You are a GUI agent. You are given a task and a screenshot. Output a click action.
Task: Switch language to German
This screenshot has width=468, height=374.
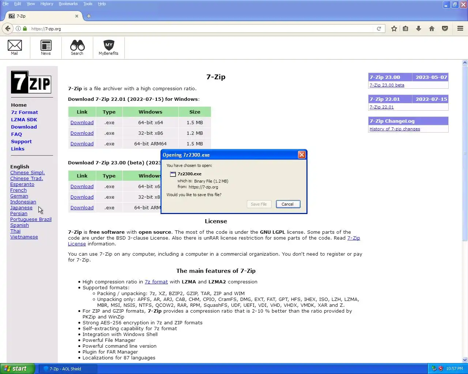[19, 196]
